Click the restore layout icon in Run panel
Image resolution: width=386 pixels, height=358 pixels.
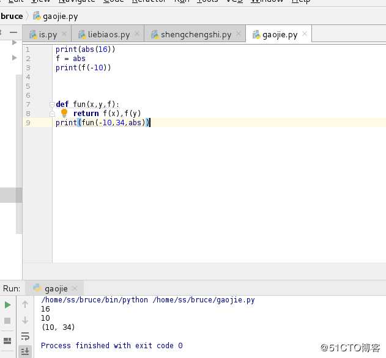[x=7, y=341]
